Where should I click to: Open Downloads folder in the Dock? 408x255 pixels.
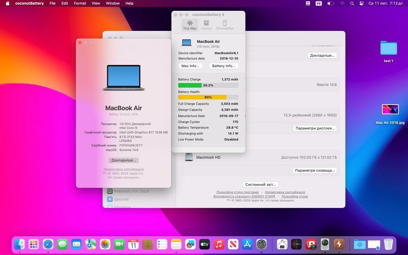coord(360,244)
